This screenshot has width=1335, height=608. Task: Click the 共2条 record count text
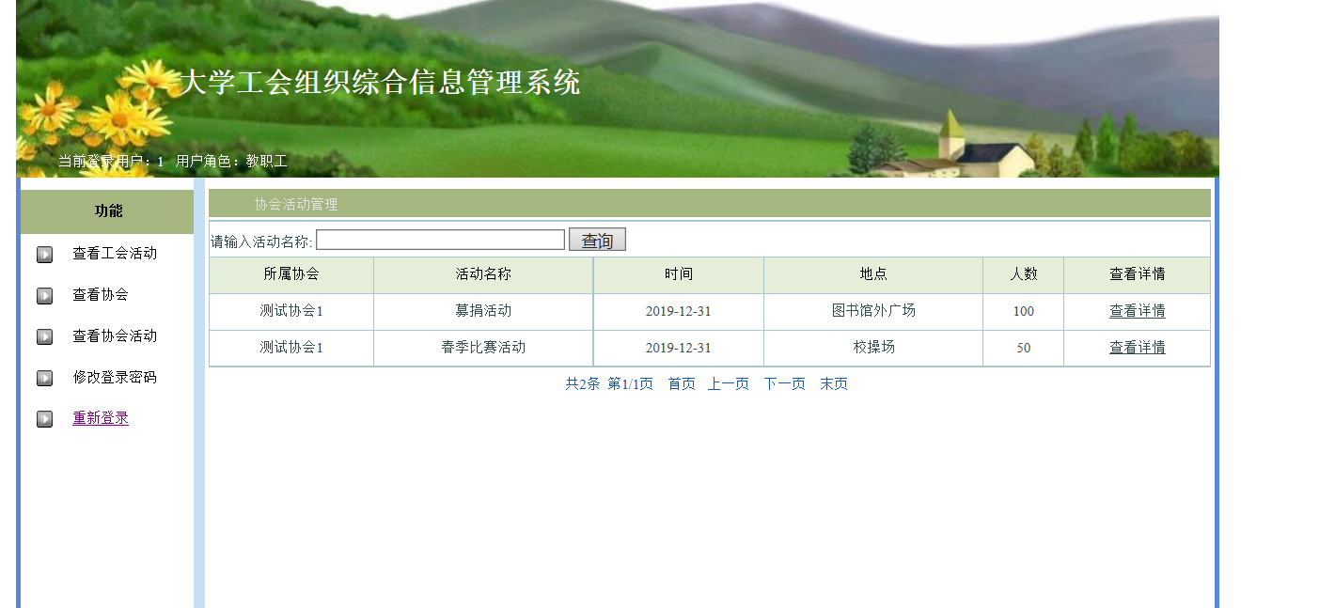point(582,383)
